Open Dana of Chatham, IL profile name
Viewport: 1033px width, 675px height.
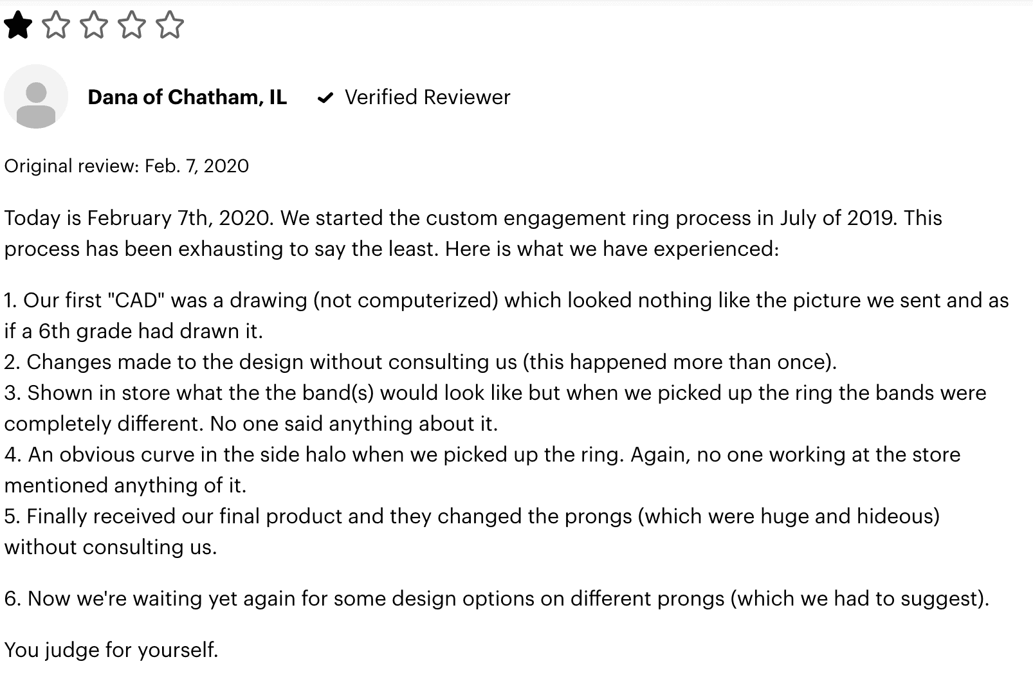tap(187, 97)
